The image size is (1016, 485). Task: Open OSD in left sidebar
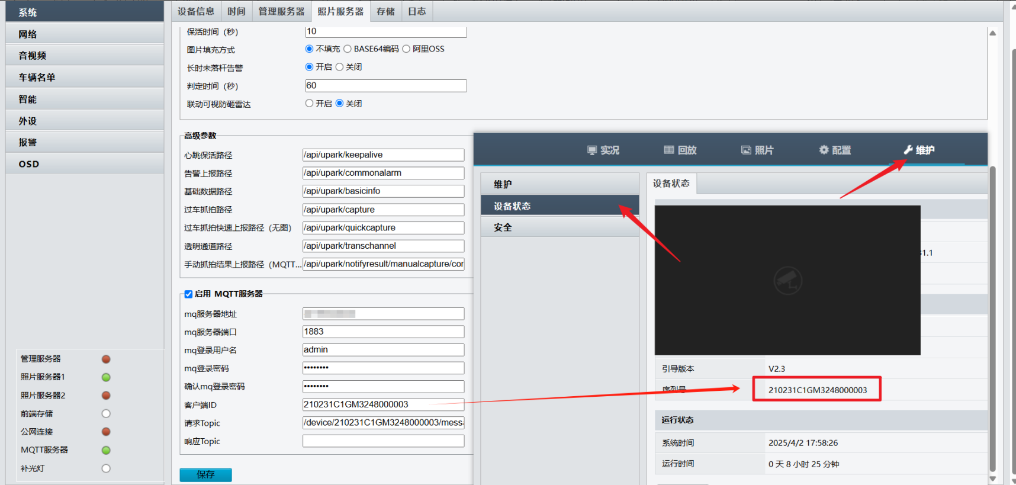(85, 163)
